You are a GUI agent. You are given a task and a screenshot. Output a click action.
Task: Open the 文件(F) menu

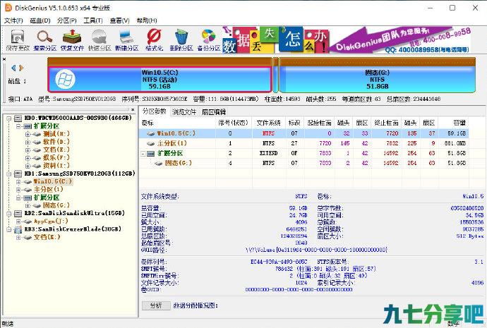(13, 20)
